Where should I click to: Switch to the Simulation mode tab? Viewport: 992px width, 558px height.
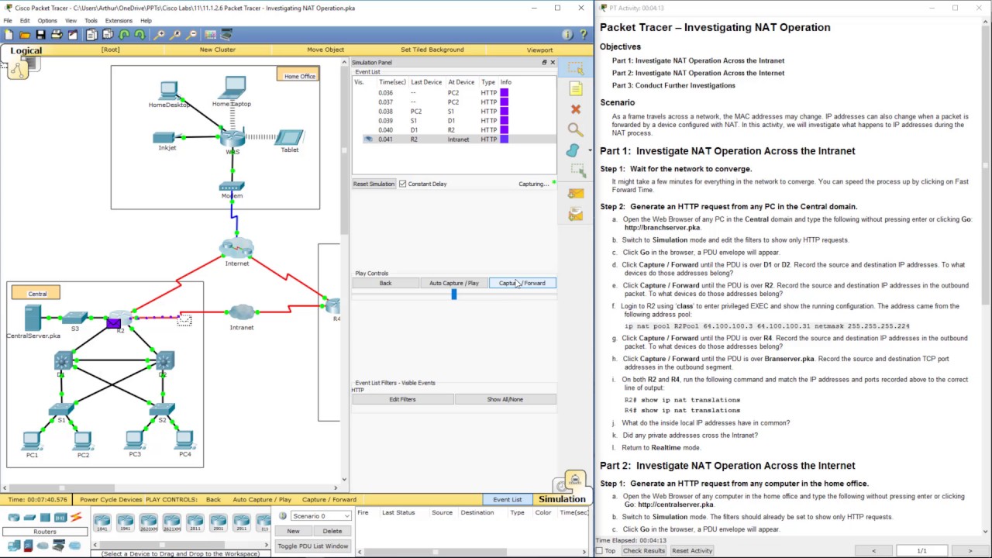point(563,499)
